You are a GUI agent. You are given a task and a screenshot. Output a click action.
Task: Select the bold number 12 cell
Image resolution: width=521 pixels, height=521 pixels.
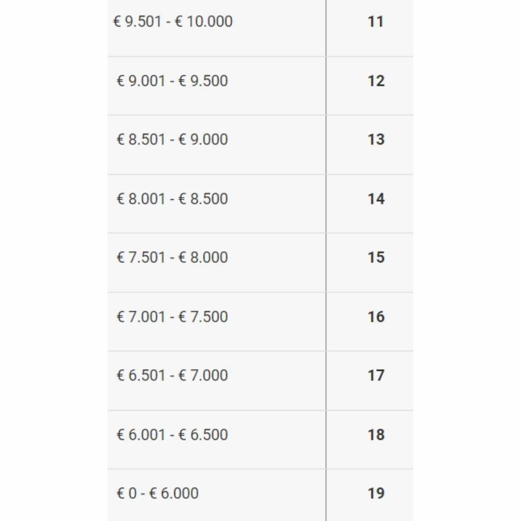376,81
